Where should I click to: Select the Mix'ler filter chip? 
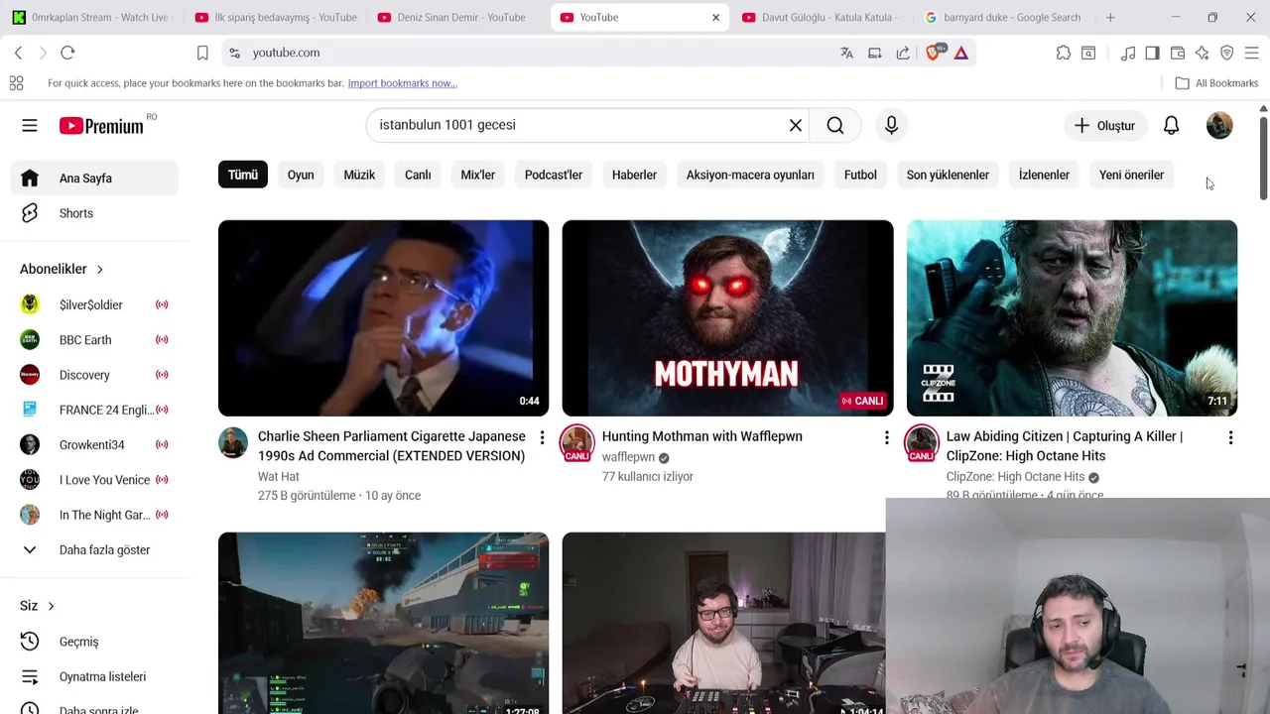(478, 175)
